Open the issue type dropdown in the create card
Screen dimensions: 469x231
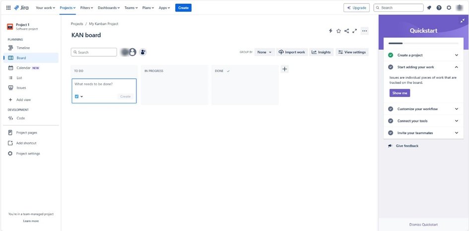[x=79, y=96]
